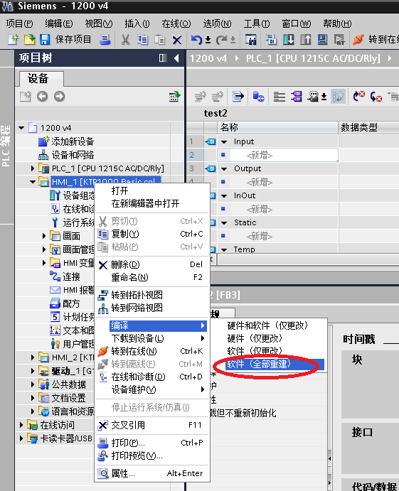This screenshot has height=491, width=399.
Task: Click the save project (保存项目) button
Action: [65, 40]
